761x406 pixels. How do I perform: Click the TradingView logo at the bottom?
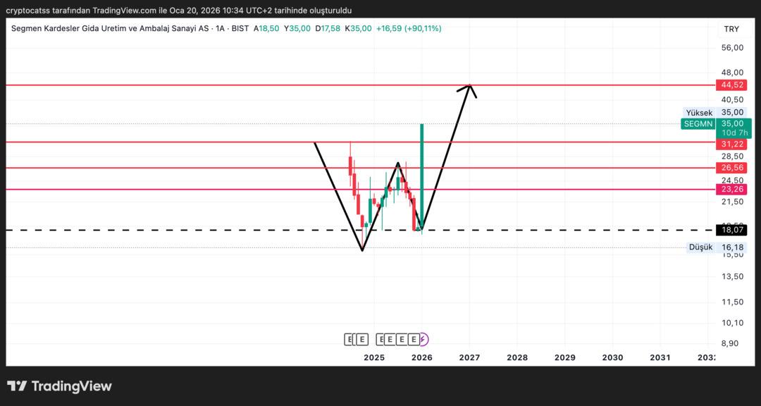pyautogui.click(x=59, y=386)
